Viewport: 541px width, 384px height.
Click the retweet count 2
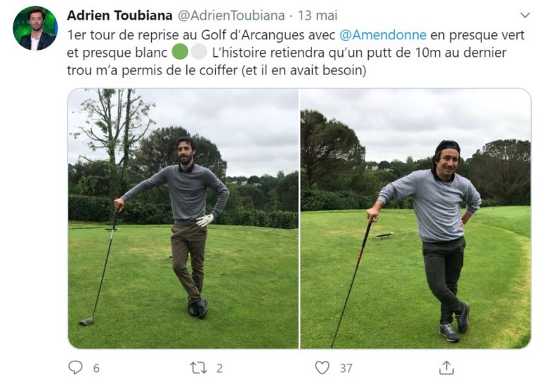(219, 368)
